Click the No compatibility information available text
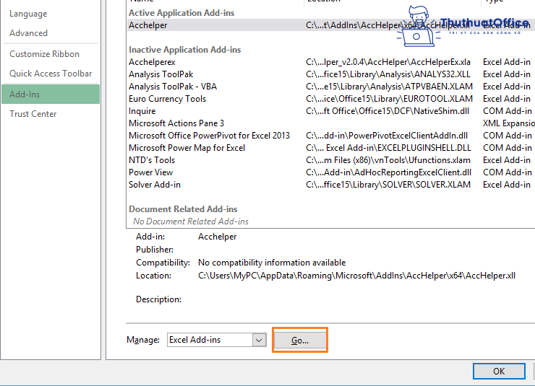This screenshot has height=386, width=535. tap(272, 263)
